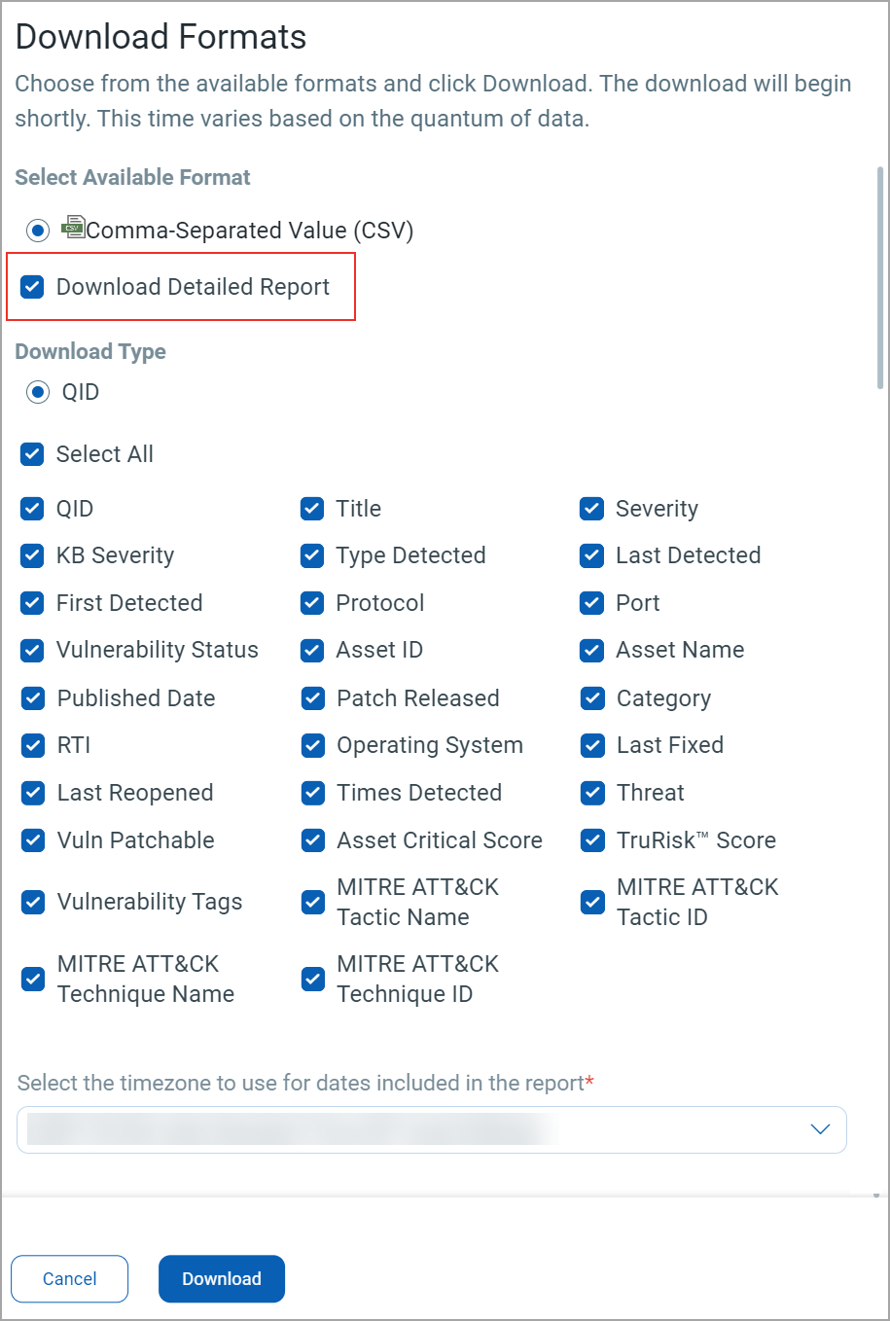The image size is (890, 1321).
Task: Click the vertical scrollbar thumb
Action: (x=880, y=277)
